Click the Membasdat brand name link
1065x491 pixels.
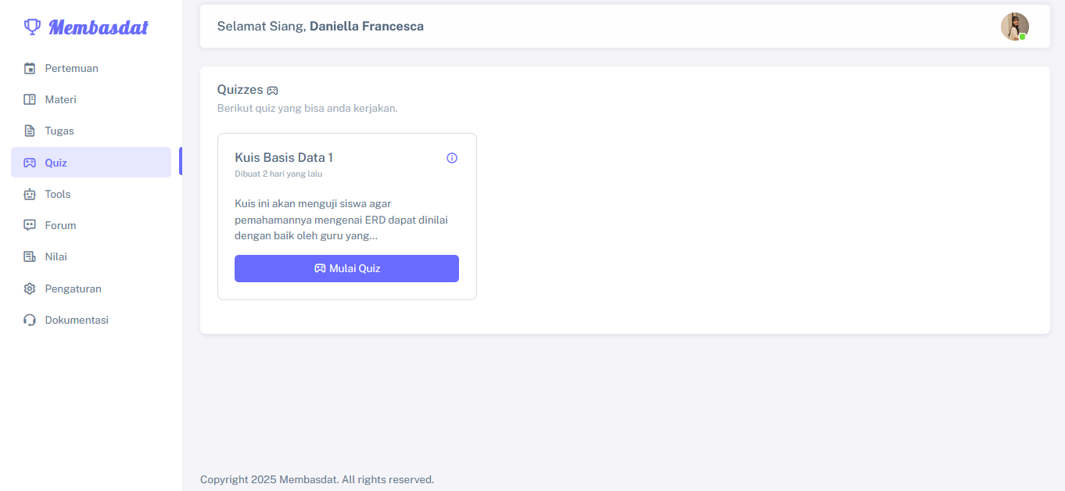click(x=99, y=27)
